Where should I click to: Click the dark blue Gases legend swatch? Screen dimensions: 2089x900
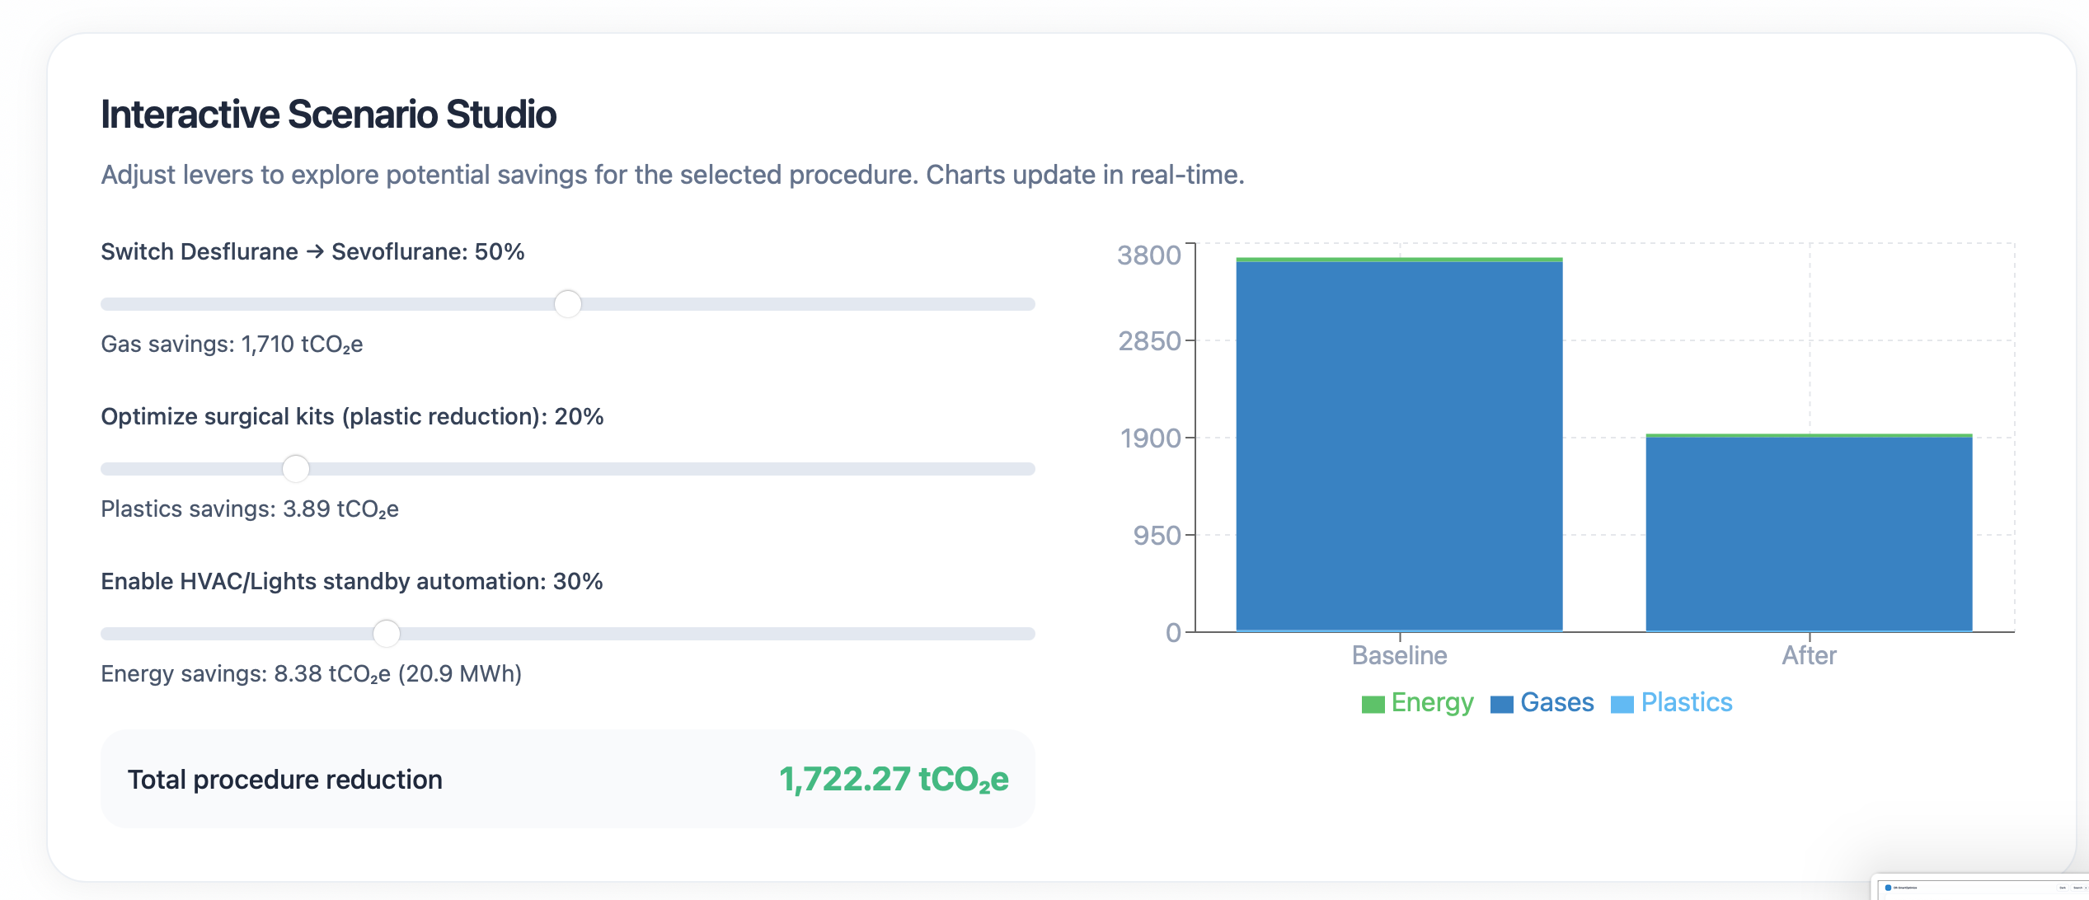pyautogui.click(x=1501, y=704)
